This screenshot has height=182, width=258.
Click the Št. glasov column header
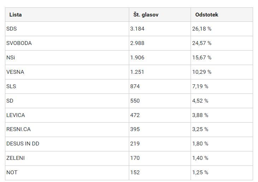click(x=146, y=15)
